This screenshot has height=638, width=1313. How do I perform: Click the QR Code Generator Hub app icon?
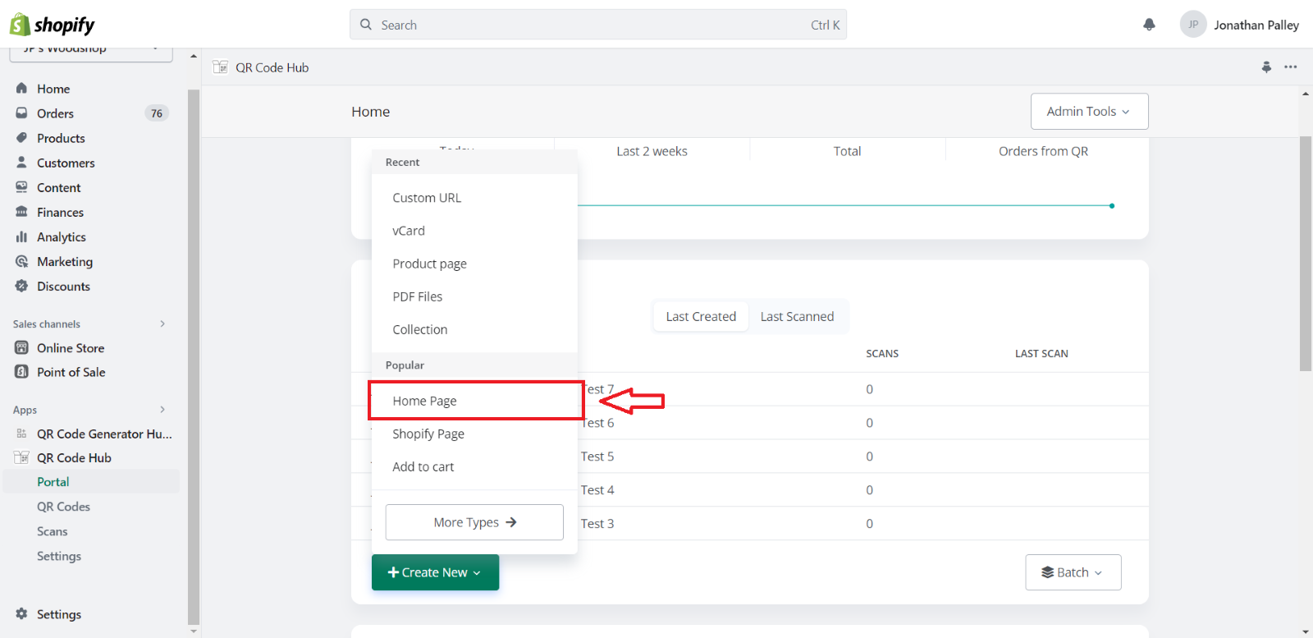tap(21, 433)
